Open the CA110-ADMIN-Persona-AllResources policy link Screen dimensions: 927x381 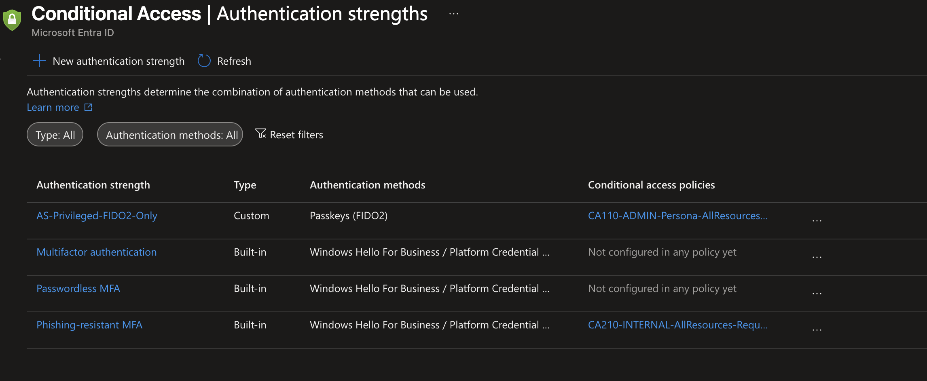click(678, 216)
